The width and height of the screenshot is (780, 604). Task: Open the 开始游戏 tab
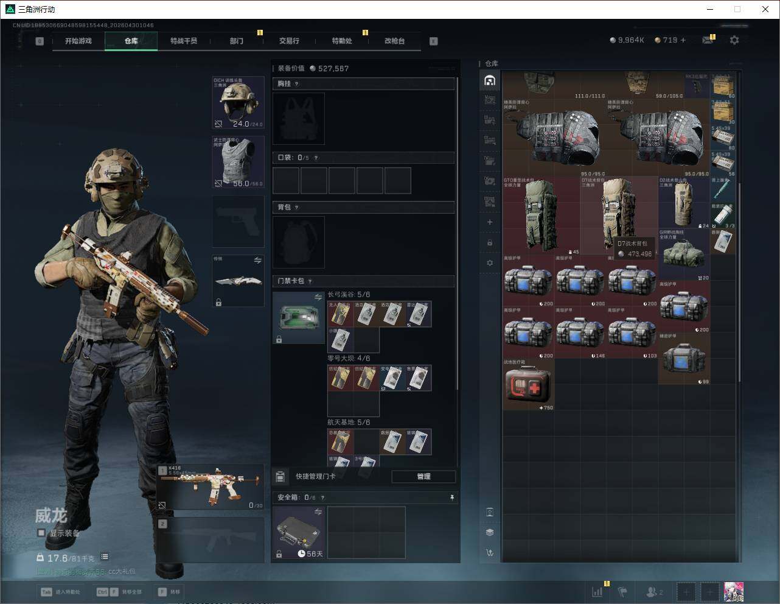pos(78,41)
